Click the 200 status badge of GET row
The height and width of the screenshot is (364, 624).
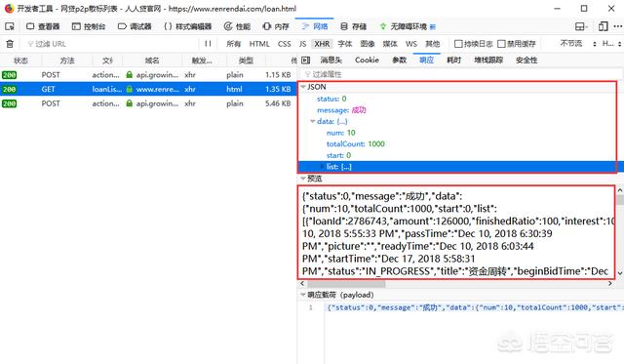(x=9, y=89)
